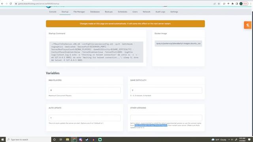Screen dimensions: 253x142
Task: Open the teal app on taskbar
Action: click(100, 139)
